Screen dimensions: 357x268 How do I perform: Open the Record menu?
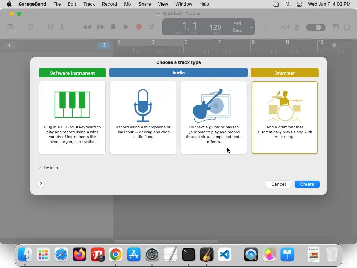[x=109, y=4]
